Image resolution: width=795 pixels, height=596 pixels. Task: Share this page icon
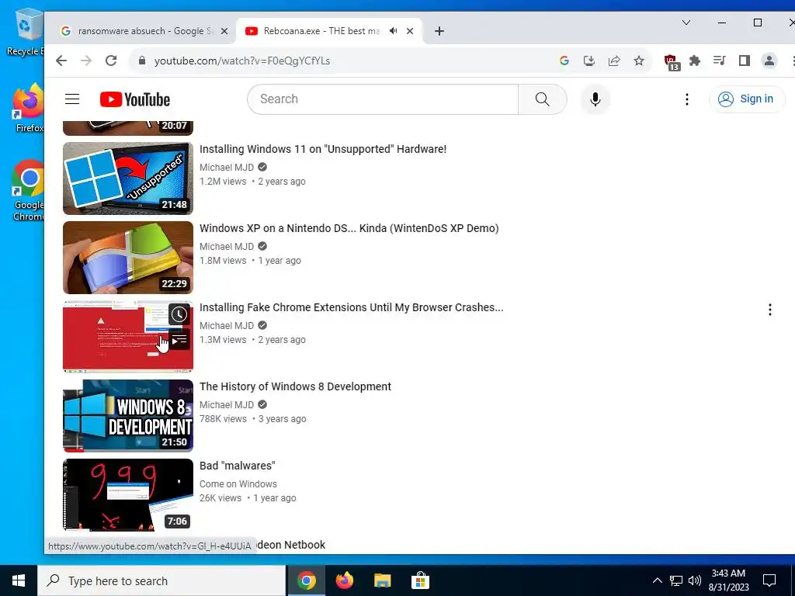pyautogui.click(x=614, y=61)
